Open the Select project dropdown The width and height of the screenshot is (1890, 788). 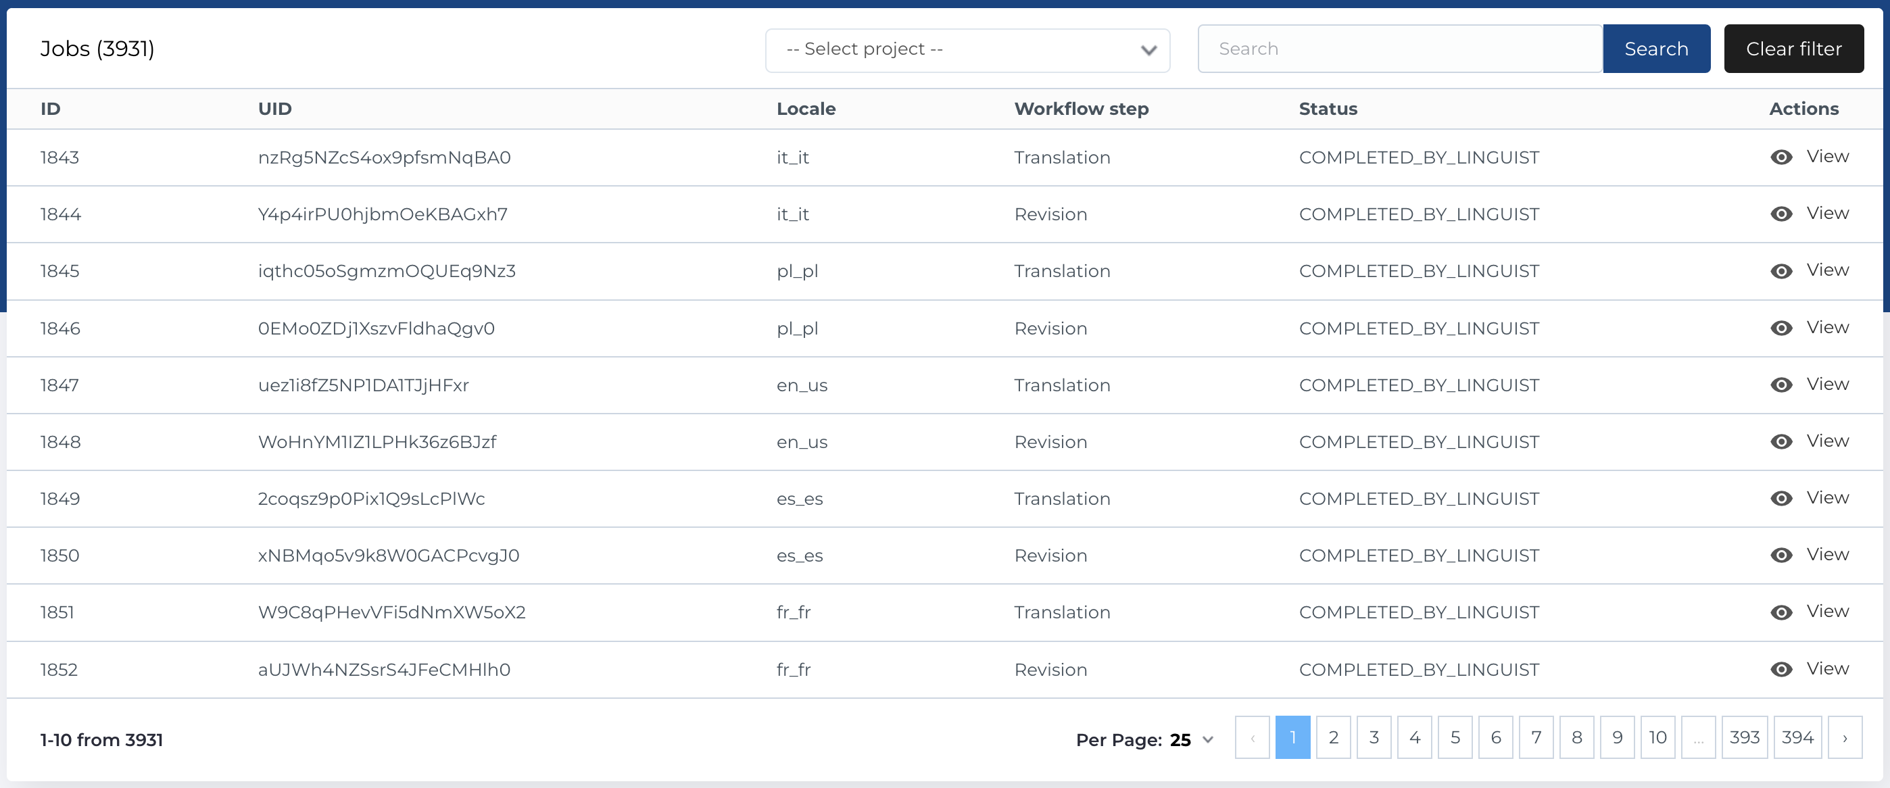coord(967,50)
